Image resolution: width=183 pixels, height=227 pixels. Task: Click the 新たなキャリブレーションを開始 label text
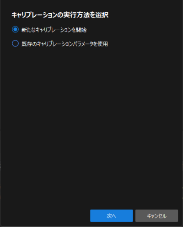click(x=54, y=30)
